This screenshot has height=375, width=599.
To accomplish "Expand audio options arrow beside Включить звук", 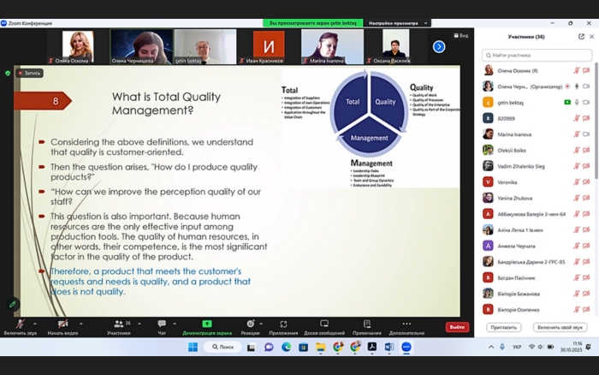I will point(37,323).
